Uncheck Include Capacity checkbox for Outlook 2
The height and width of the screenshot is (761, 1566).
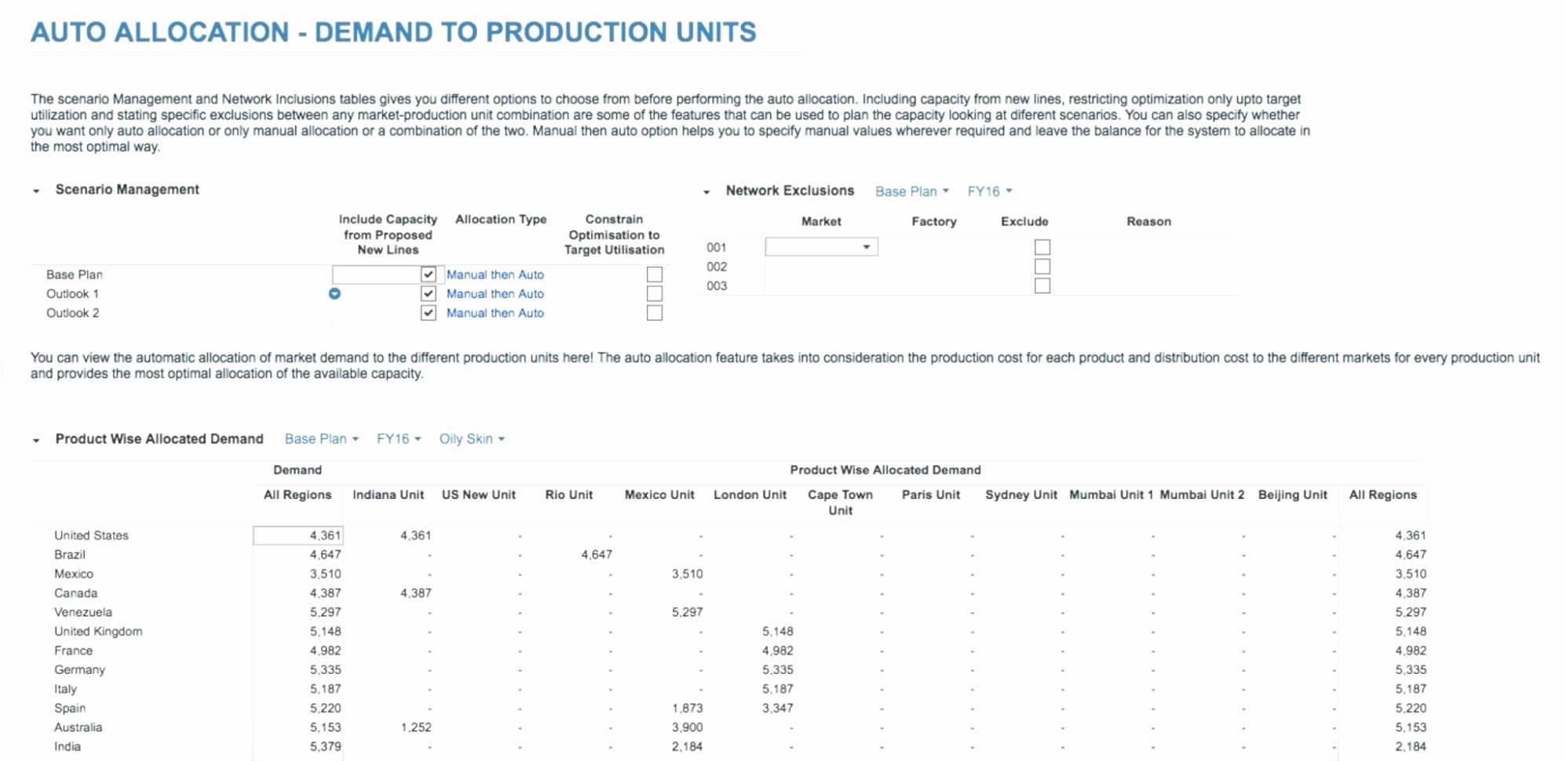coord(428,313)
